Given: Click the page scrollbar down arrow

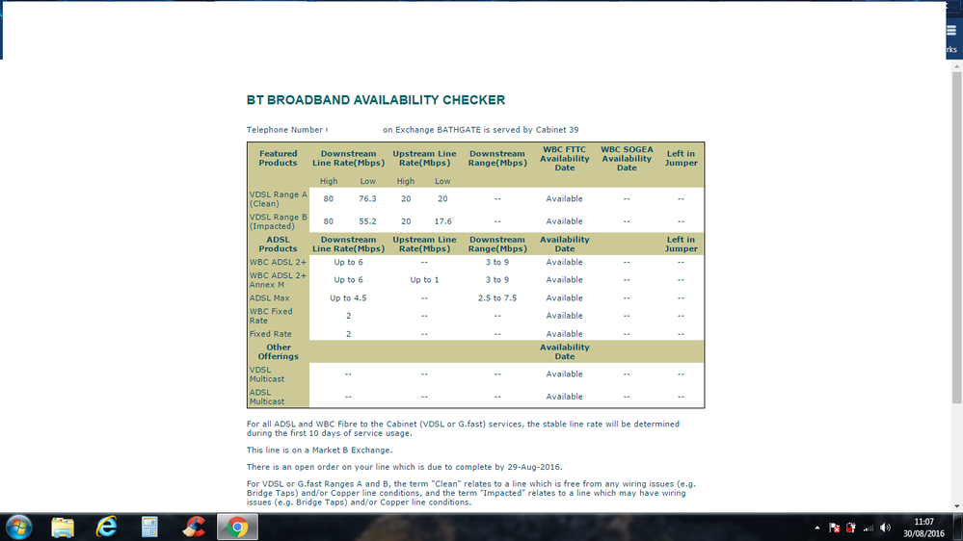Looking at the screenshot, I should point(957,506).
